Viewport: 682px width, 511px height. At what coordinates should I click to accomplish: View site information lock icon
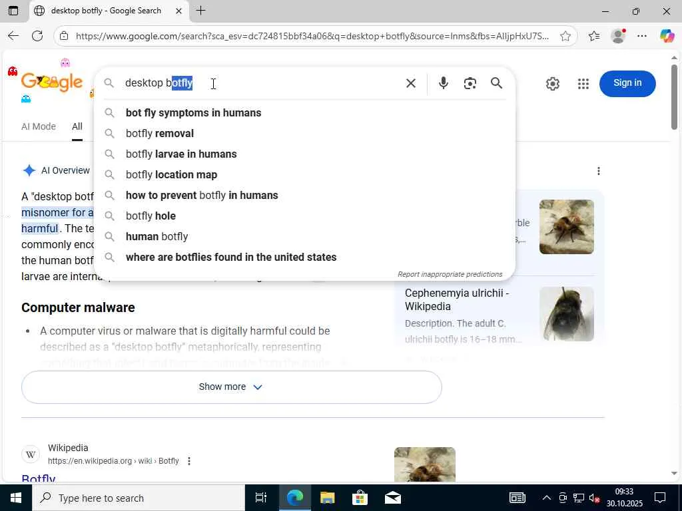[x=64, y=36]
